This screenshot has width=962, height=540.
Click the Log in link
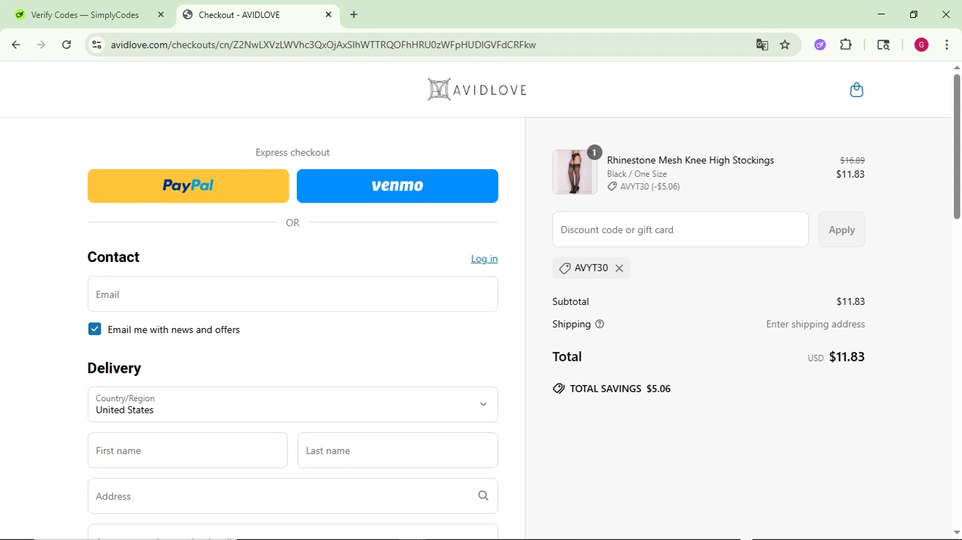(x=484, y=259)
